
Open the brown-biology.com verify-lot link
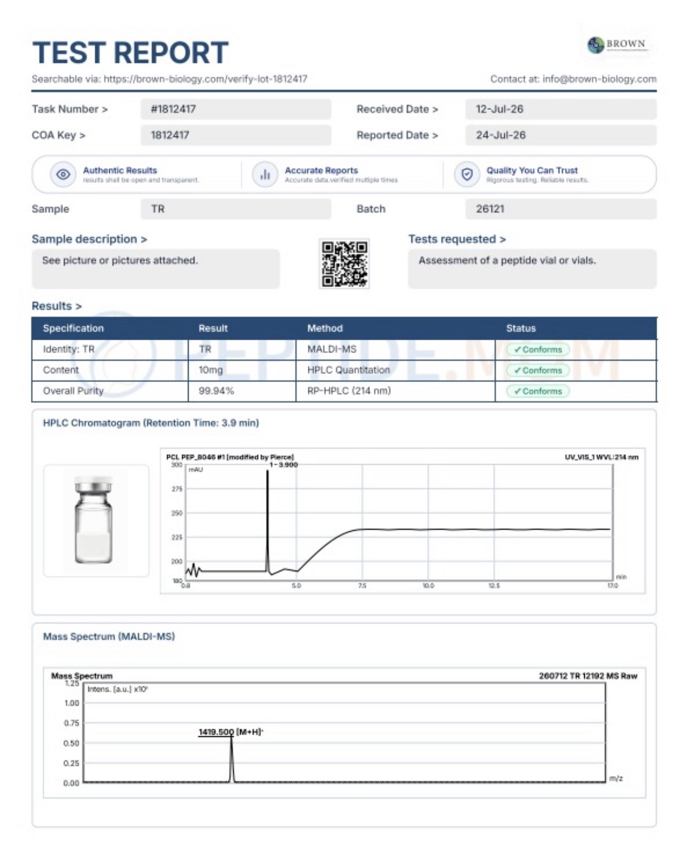pos(205,79)
